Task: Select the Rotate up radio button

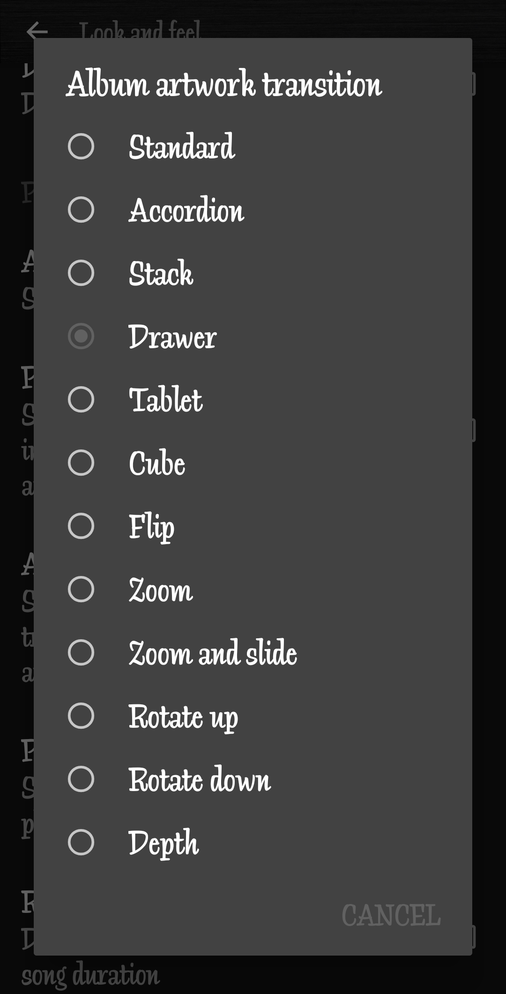Action: coord(81,716)
